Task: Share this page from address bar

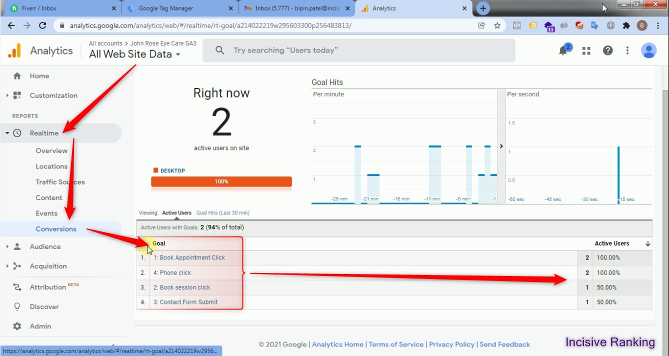Action: pyautogui.click(x=481, y=25)
